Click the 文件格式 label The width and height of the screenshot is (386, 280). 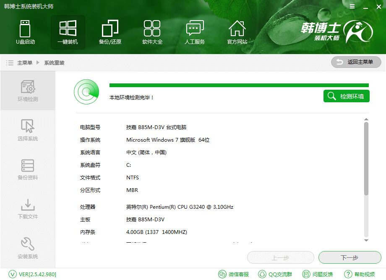(x=90, y=177)
